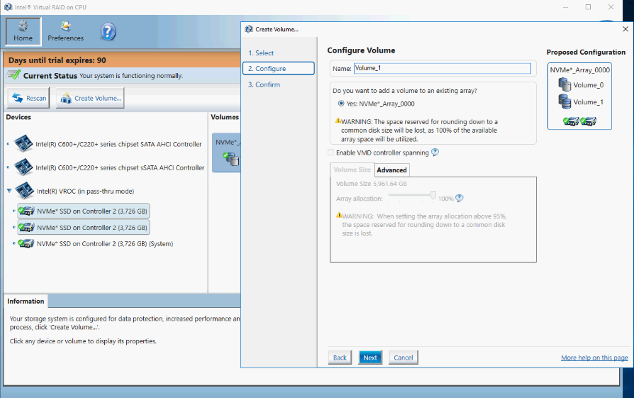Click the Volume Size 5,961.64 GB text

point(371,184)
